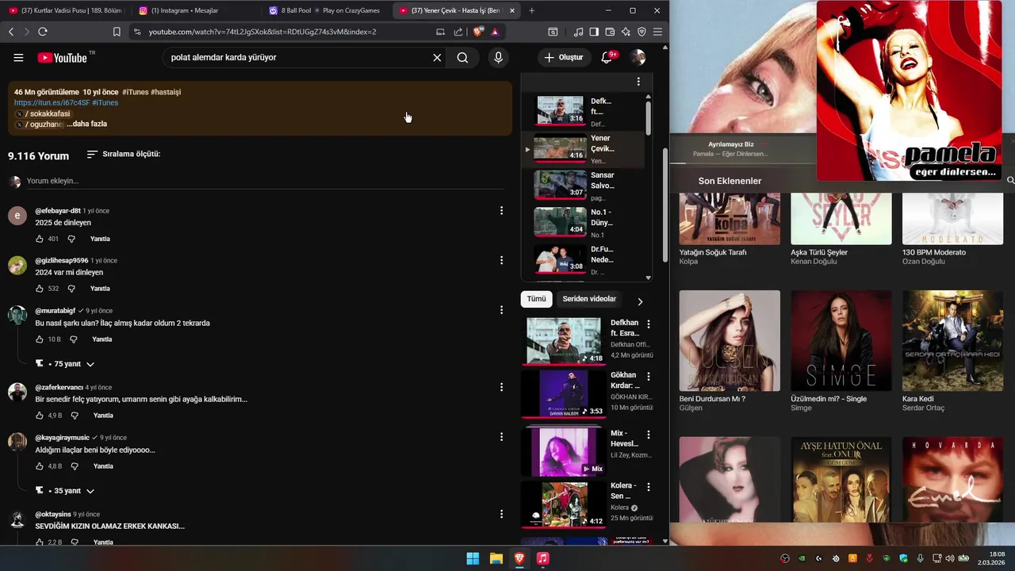This screenshot has height=571, width=1015.
Task: Reply to @zaferkervancı comment with 'Yanıtla'
Action: (103, 416)
